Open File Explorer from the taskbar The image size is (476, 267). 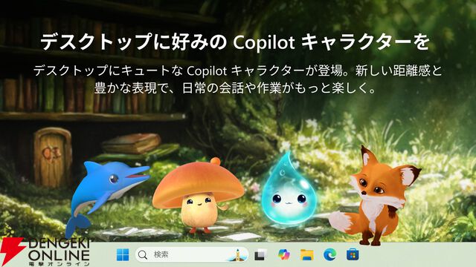tap(307, 254)
